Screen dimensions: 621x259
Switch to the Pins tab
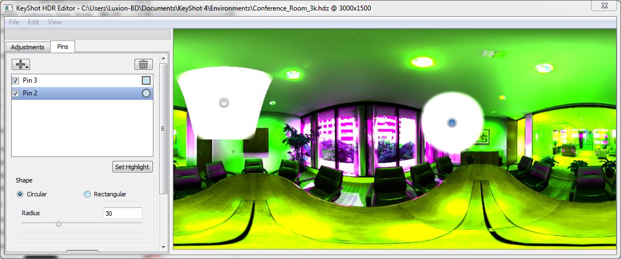tap(63, 47)
